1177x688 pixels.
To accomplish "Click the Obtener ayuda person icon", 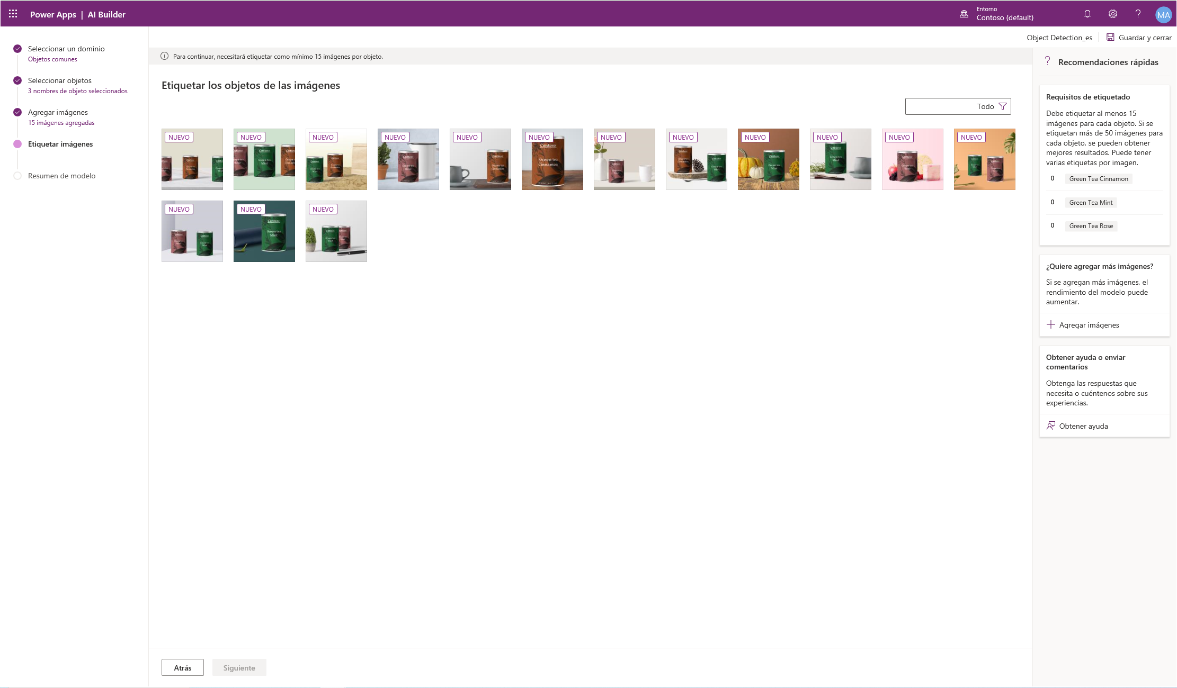I will 1051,426.
